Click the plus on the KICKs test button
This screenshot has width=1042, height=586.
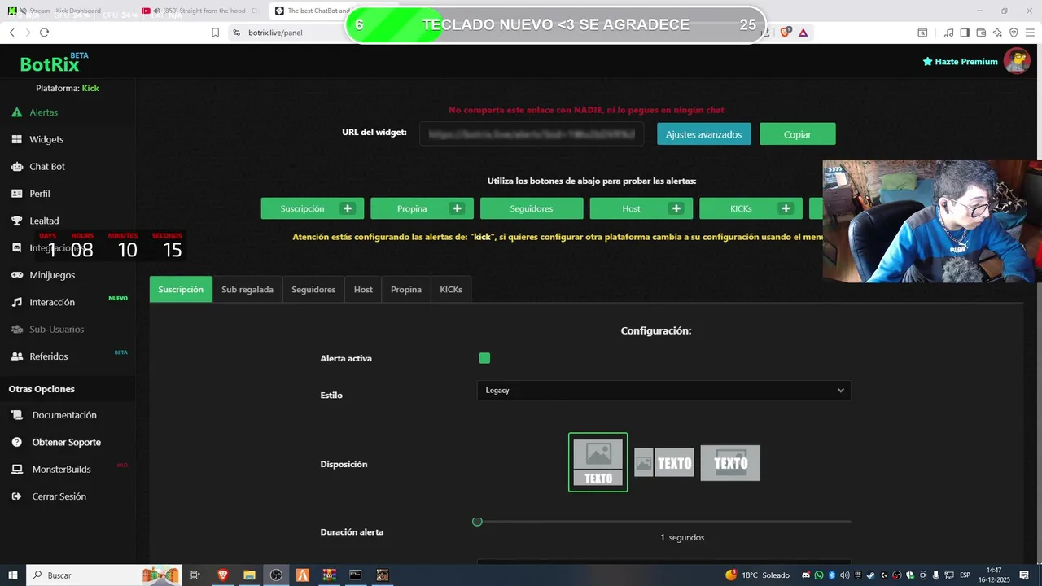click(x=786, y=208)
